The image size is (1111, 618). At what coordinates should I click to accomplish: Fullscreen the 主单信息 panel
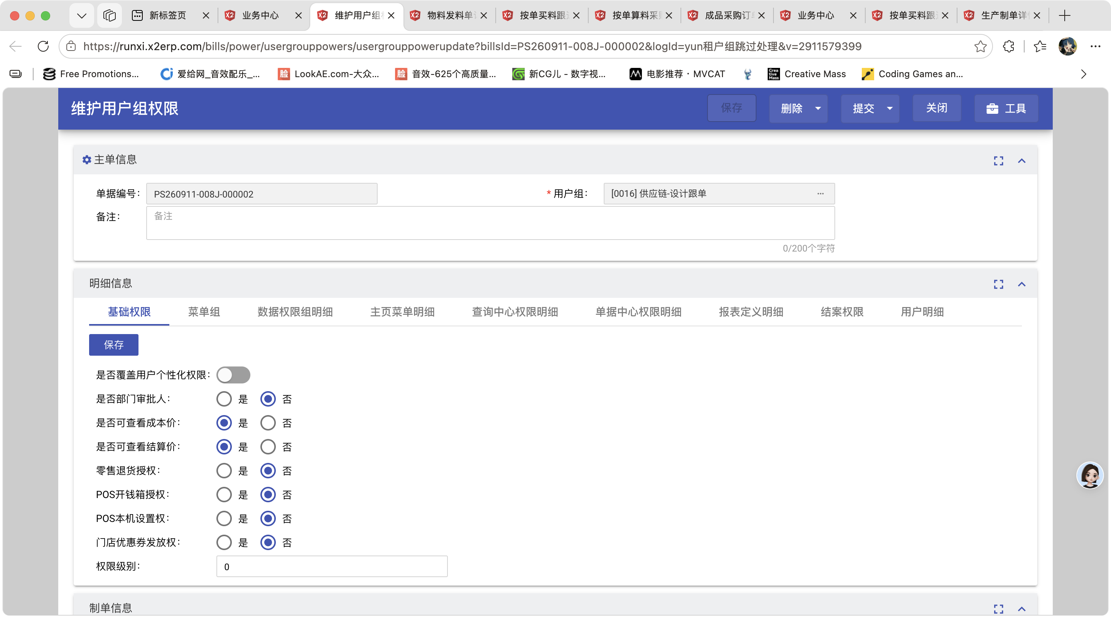(x=998, y=161)
